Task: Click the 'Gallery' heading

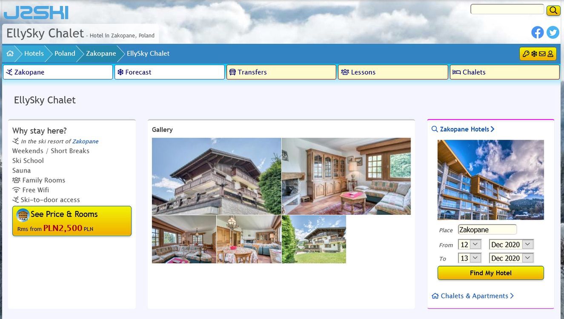Action: [162, 130]
